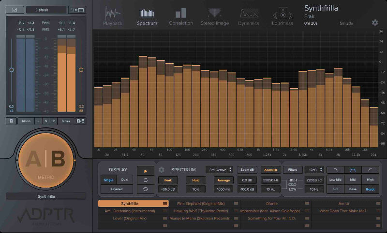Open the 3rd Octave resolution dropdown
Image resolution: width=387 pixels, height=233 pixels.
click(220, 170)
